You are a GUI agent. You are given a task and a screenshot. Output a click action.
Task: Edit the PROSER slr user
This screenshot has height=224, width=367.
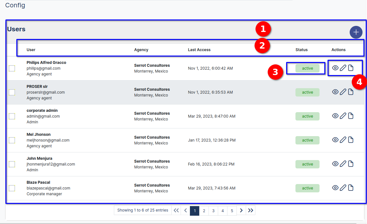[343, 92]
